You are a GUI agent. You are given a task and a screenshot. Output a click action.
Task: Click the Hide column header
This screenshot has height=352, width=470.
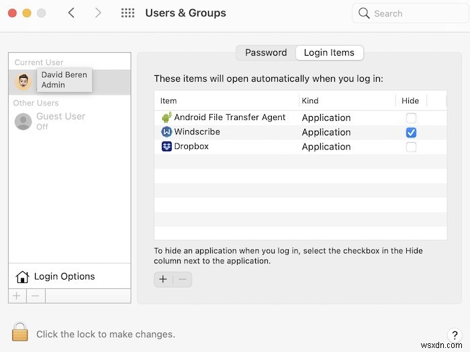[x=410, y=101]
